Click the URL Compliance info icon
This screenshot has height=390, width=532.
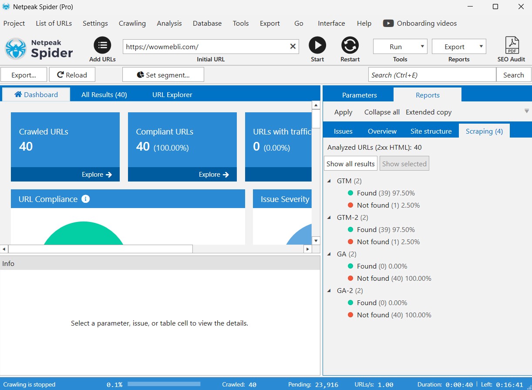pos(86,199)
